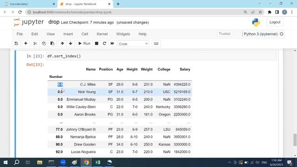Click inside the df.sort_index() code cell
The image size is (297, 167).
[x=161, y=56]
